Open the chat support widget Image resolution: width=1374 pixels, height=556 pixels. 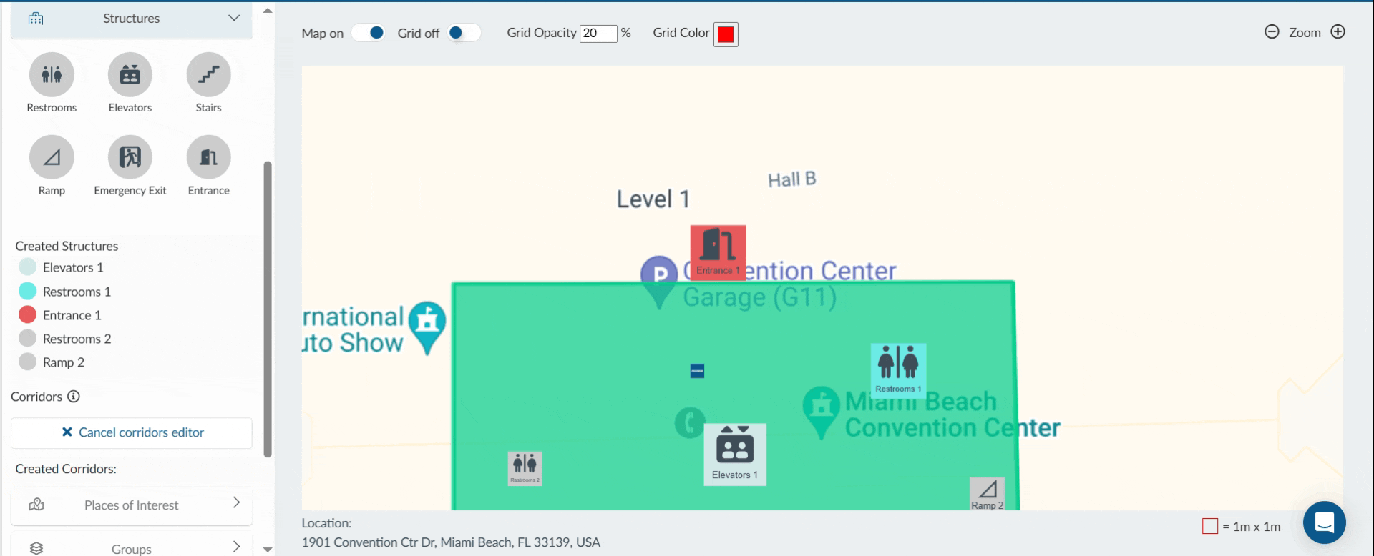tap(1324, 522)
